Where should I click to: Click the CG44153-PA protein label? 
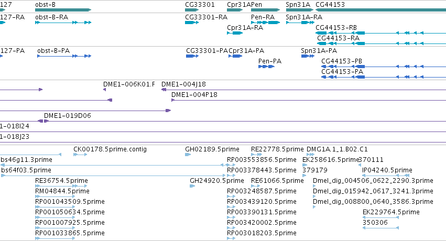pyautogui.click(x=342, y=72)
